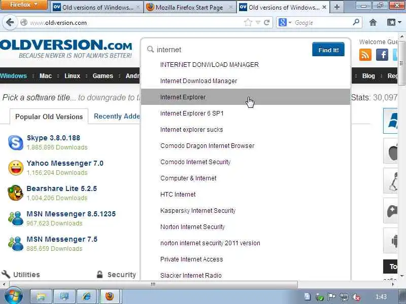
Task: Click the vertical scrollbar thumb
Action: click(x=401, y=63)
